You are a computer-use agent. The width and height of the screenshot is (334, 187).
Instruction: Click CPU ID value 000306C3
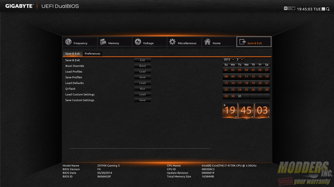(208, 169)
